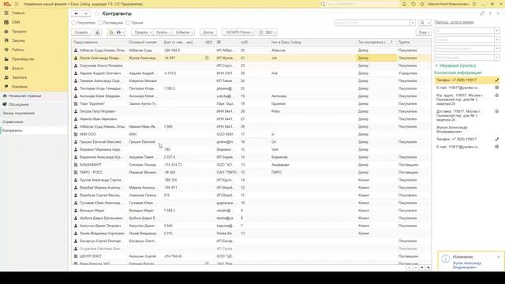Navigate back with the left arrow
Image resolution: width=505 pixels, height=284 pixels.
coord(77,13)
